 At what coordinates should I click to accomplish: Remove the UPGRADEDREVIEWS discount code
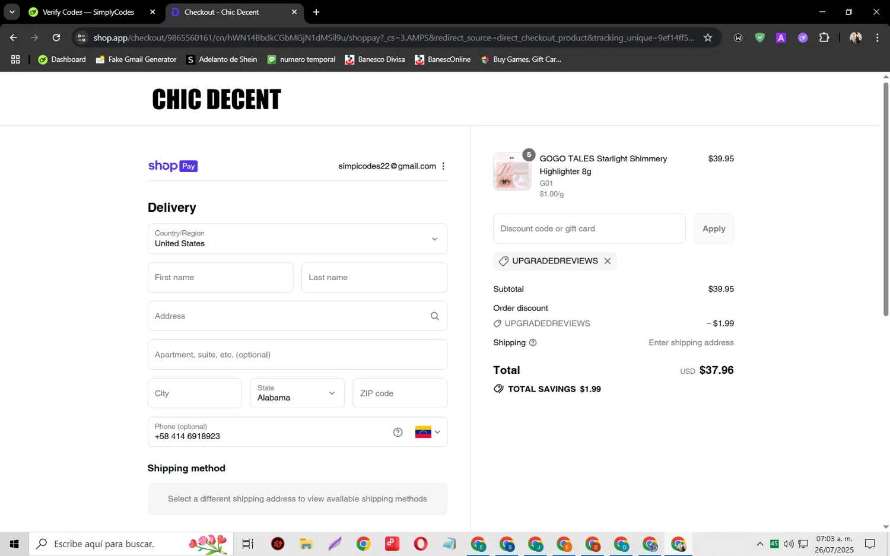coord(607,261)
